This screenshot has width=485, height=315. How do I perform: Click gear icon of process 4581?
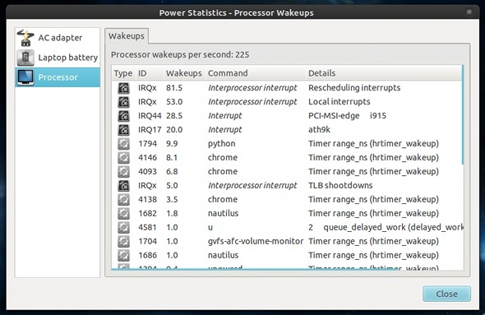tap(124, 227)
